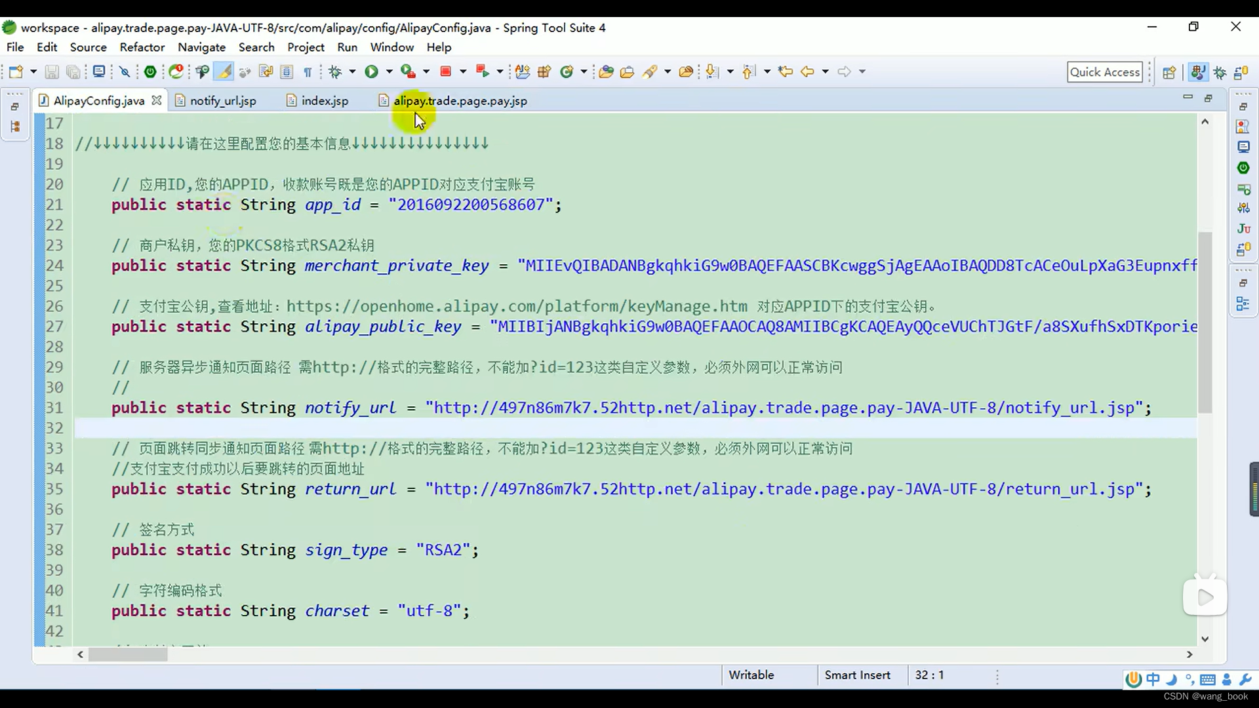The width and height of the screenshot is (1259, 708).
Task: Click the Debug bug icon
Action: pyautogui.click(x=335, y=71)
